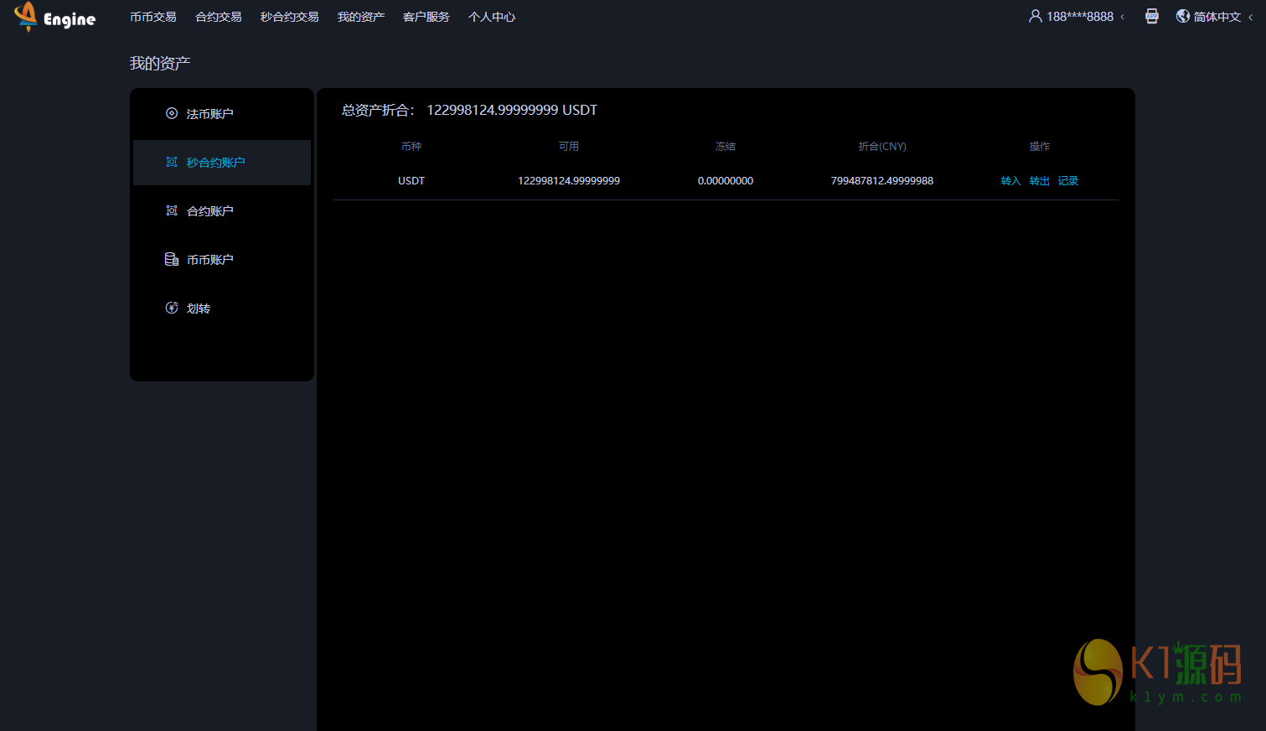Viewport: 1266px width, 731px height.
Task: Open 合约账户 via its sidebar icon
Action: (172, 210)
